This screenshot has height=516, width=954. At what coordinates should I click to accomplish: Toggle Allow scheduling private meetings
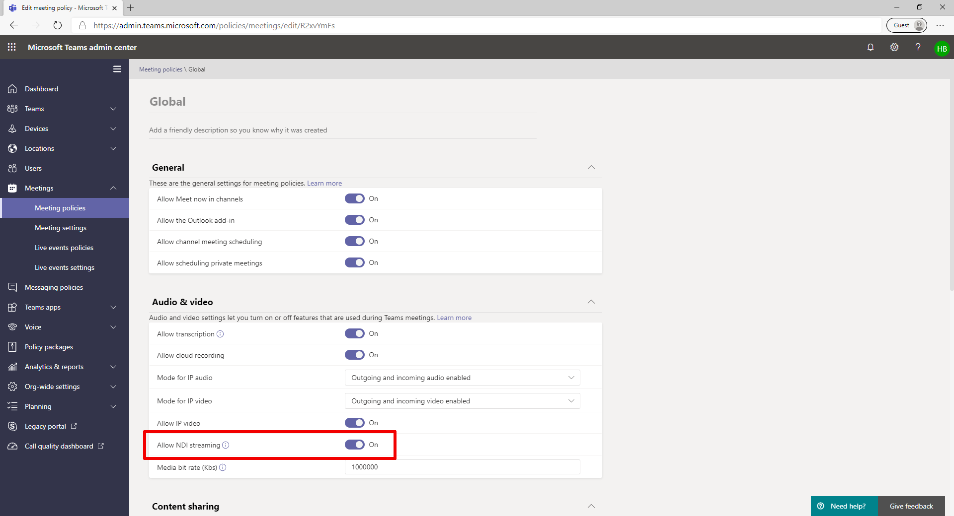[x=355, y=262]
